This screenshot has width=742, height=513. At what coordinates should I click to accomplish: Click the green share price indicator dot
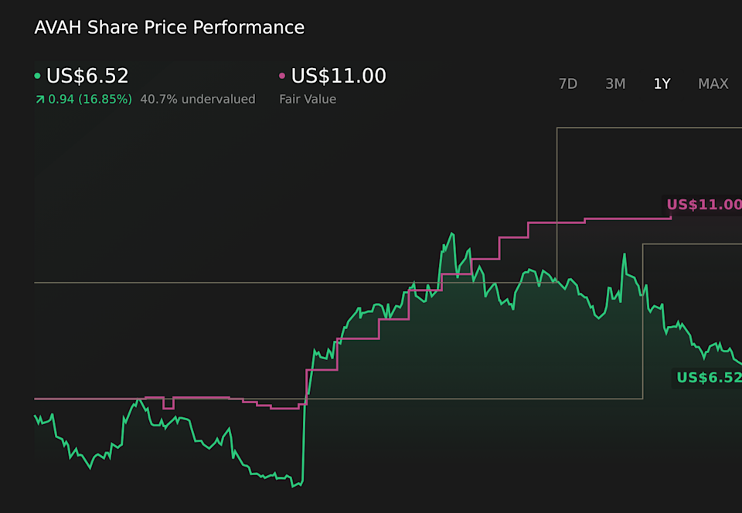click(36, 76)
